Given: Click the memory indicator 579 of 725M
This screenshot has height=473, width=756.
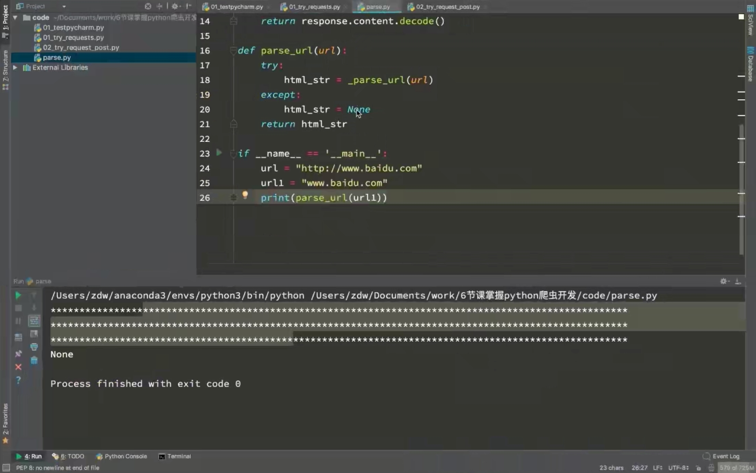Looking at the screenshot, I should click(x=736, y=468).
